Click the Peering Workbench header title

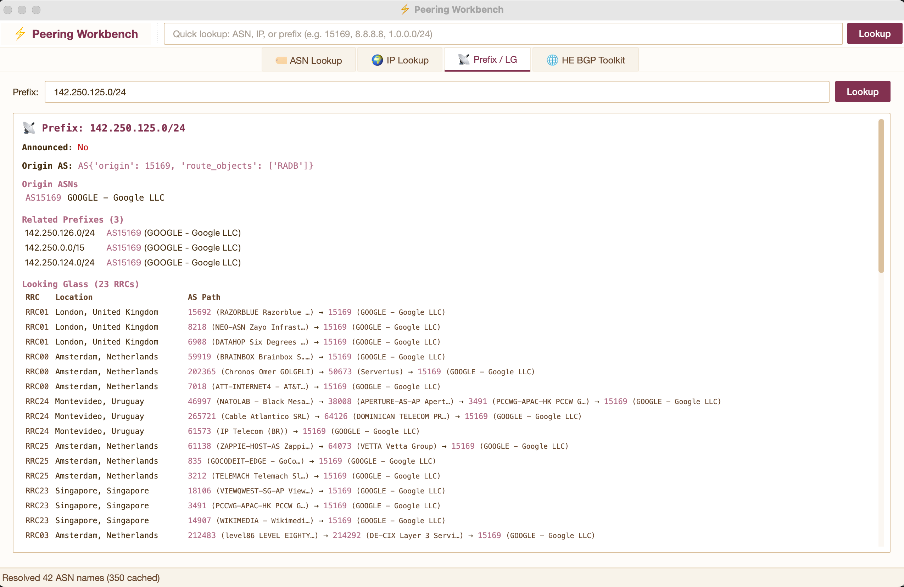point(85,34)
